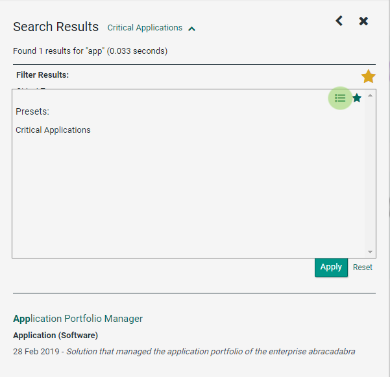The image size is (390, 377).
Task: Select the Critical Applications preset in list
Action: pos(53,130)
